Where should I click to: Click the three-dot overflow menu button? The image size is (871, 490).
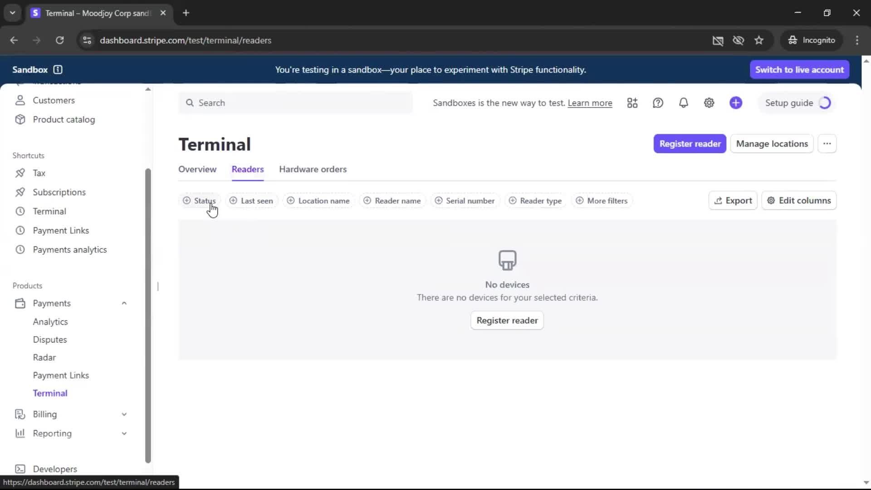click(x=827, y=144)
